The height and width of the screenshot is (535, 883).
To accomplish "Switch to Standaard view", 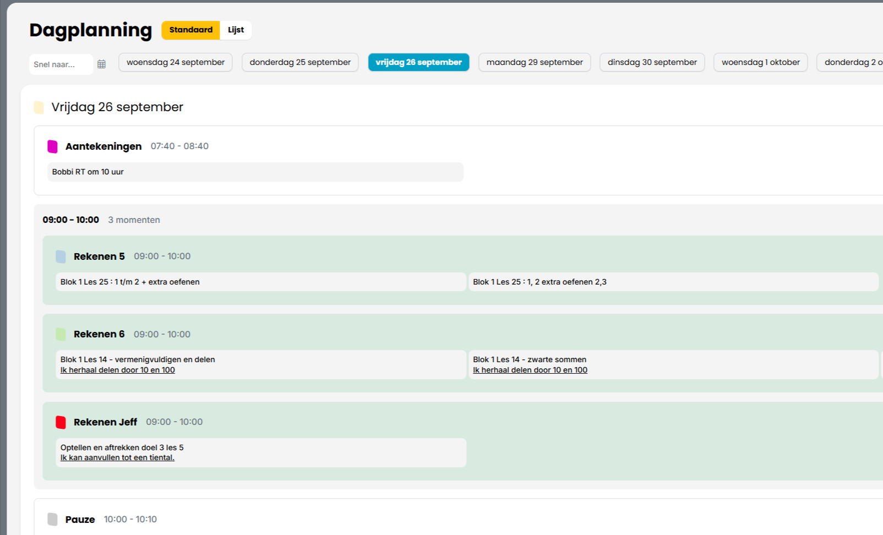I will point(190,30).
